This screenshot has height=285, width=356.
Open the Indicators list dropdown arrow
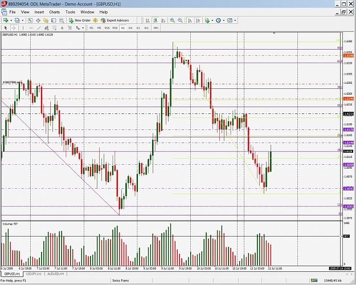pos(212,21)
